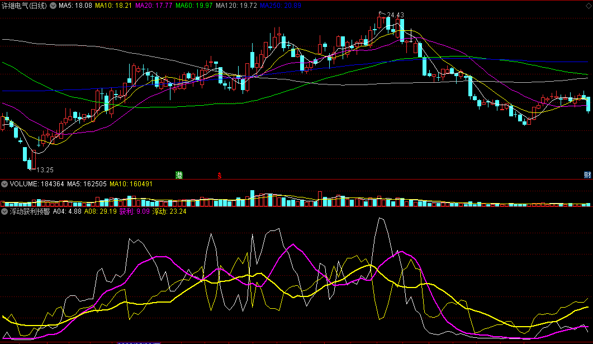This screenshot has height=344, width=593.
Task: Click the volume MA5: 162505 label
Action: click(87, 184)
